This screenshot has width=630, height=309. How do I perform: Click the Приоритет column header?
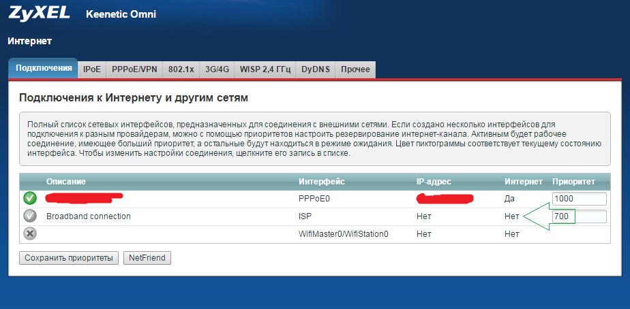click(573, 182)
